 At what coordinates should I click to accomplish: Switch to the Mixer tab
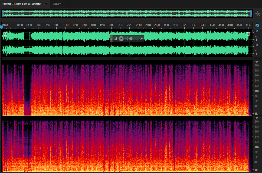[57, 4]
